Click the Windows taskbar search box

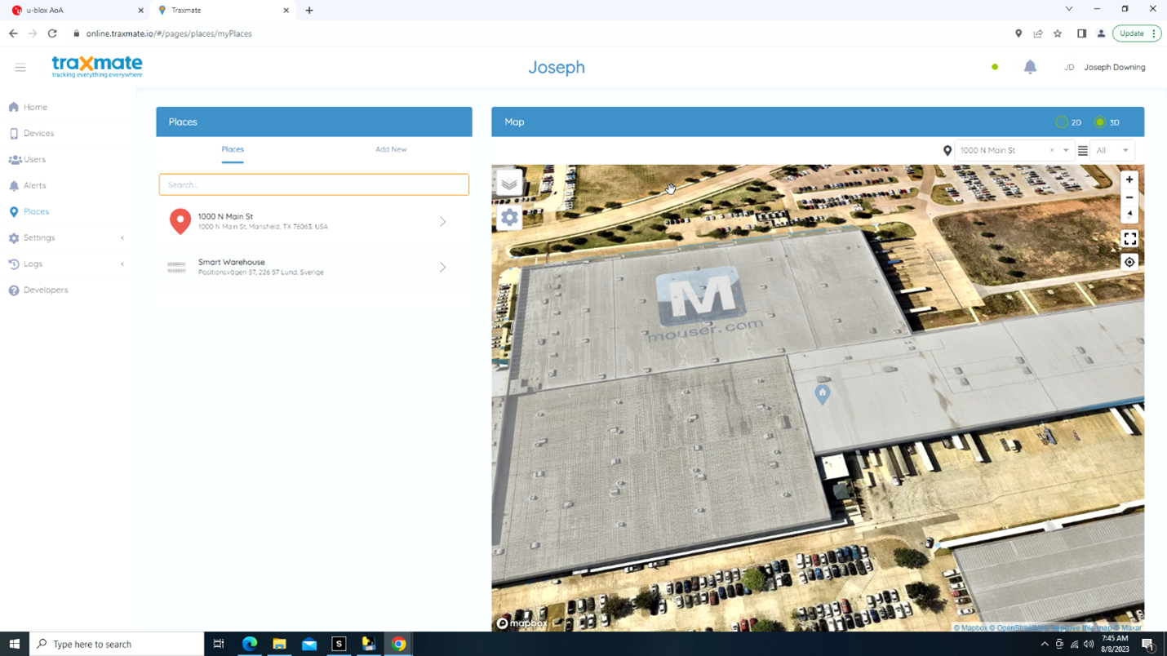pos(117,644)
